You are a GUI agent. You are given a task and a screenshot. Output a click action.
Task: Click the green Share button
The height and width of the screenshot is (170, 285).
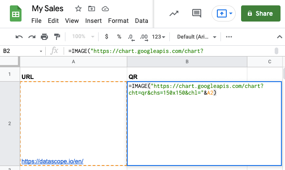(x=261, y=13)
